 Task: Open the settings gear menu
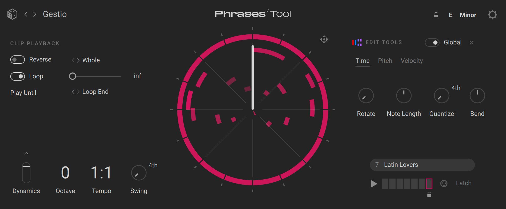click(x=493, y=15)
